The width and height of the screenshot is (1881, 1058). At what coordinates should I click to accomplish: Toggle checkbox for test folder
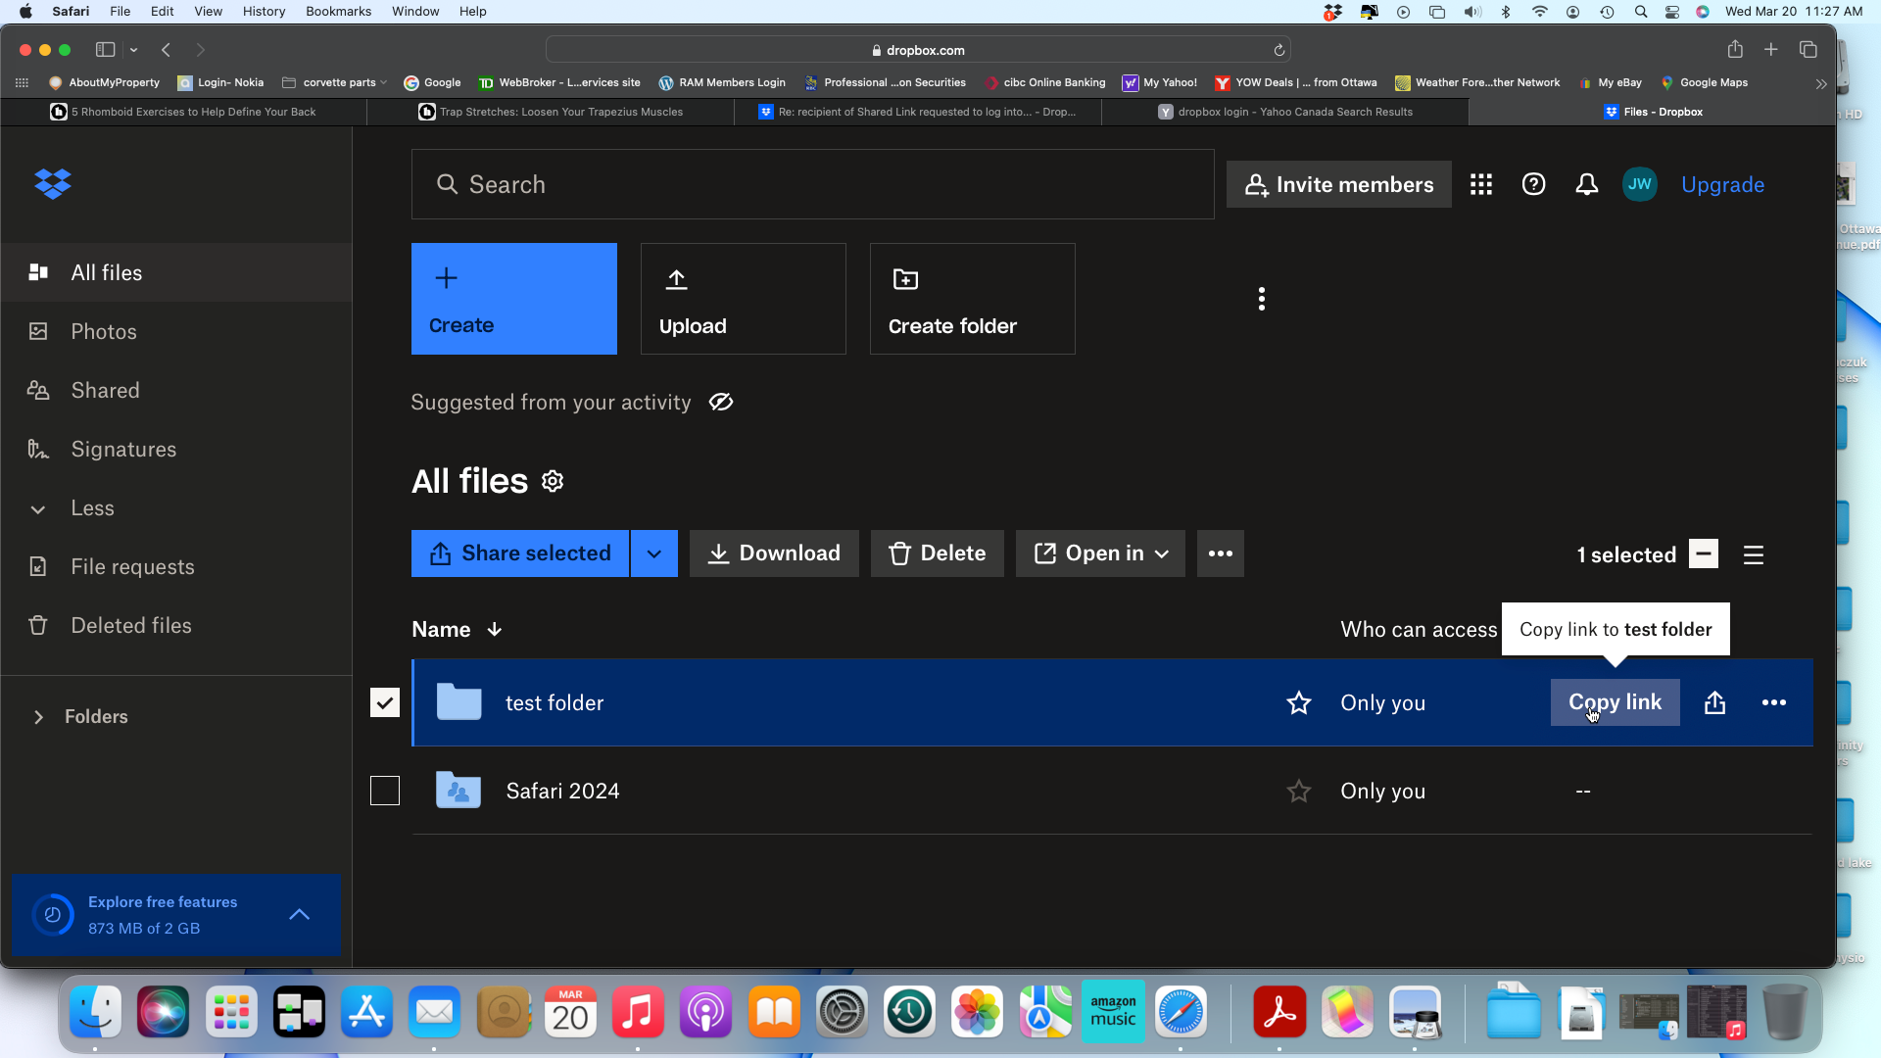(x=385, y=702)
